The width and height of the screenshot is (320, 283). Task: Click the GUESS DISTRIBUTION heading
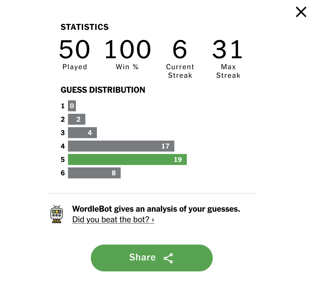pyautogui.click(x=103, y=90)
